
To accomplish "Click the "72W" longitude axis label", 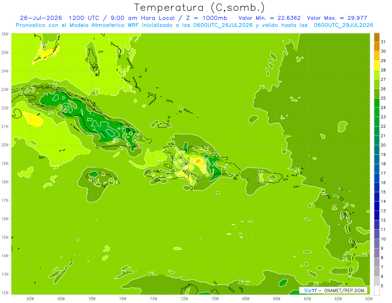I will tap(184, 298).
